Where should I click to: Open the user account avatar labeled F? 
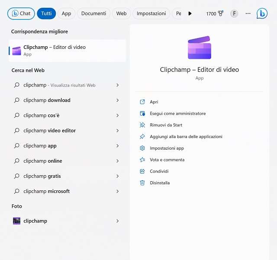pyautogui.click(x=234, y=13)
